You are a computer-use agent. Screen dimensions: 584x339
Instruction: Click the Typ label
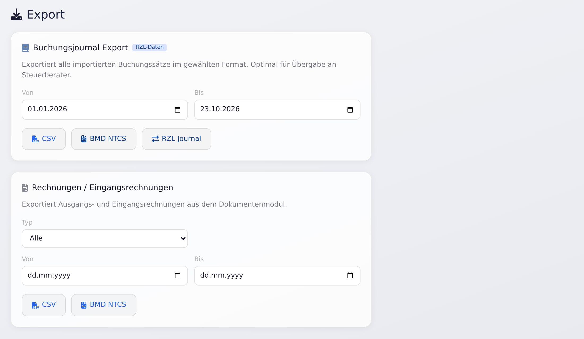pos(27,222)
